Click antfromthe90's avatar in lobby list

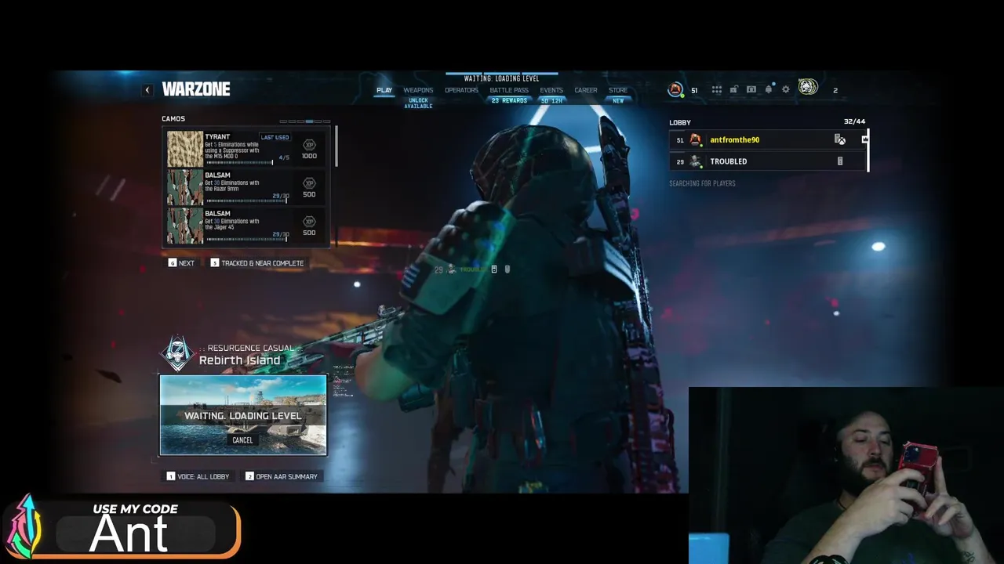pos(695,139)
